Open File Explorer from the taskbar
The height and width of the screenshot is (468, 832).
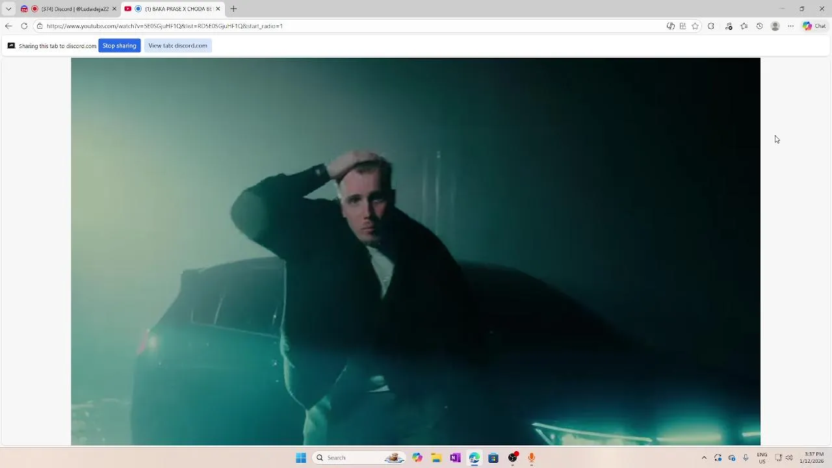tap(436, 458)
